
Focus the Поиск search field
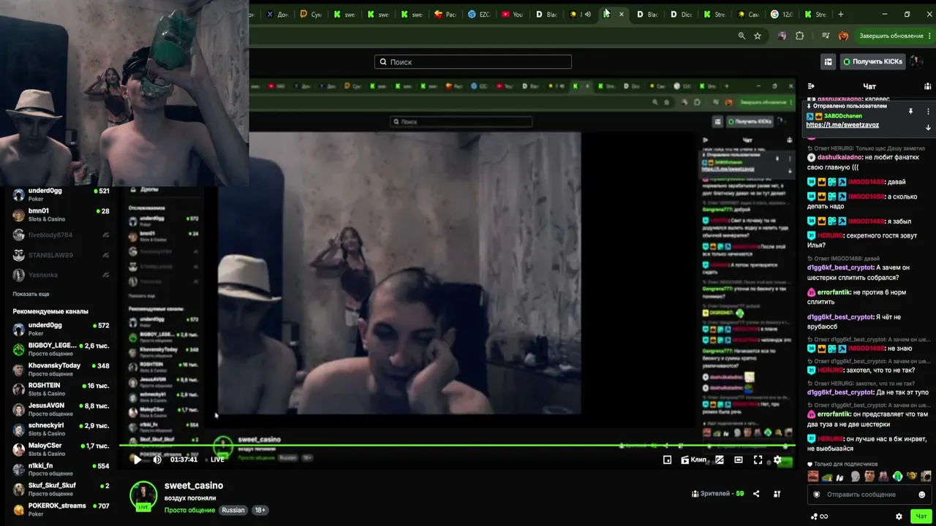pyautogui.click(x=473, y=62)
